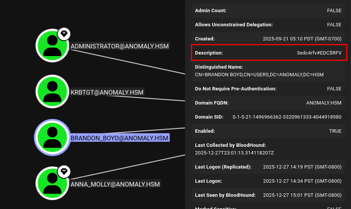This screenshot has height=209, width=351.
Task: Select the ANNA_MOLLY user node icon
Action: 52,183
